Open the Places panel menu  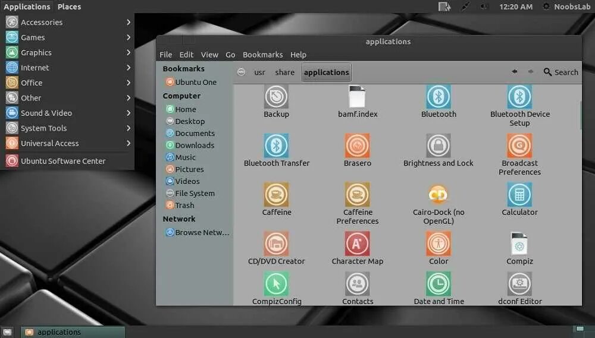[x=69, y=7]
